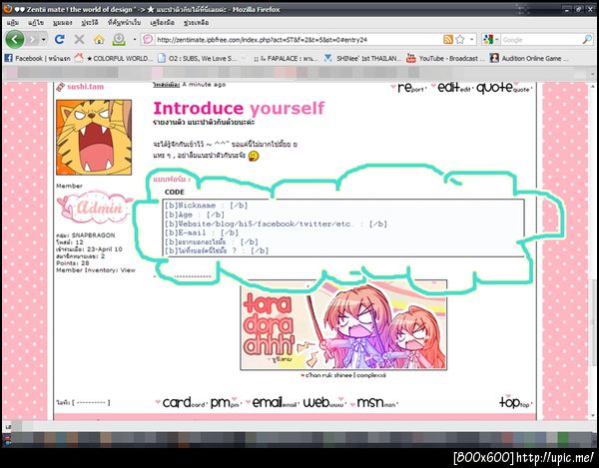Click the pm button below the post
Image resolution: width=599 pixels, height=468 pixels.
pos(225,403)
